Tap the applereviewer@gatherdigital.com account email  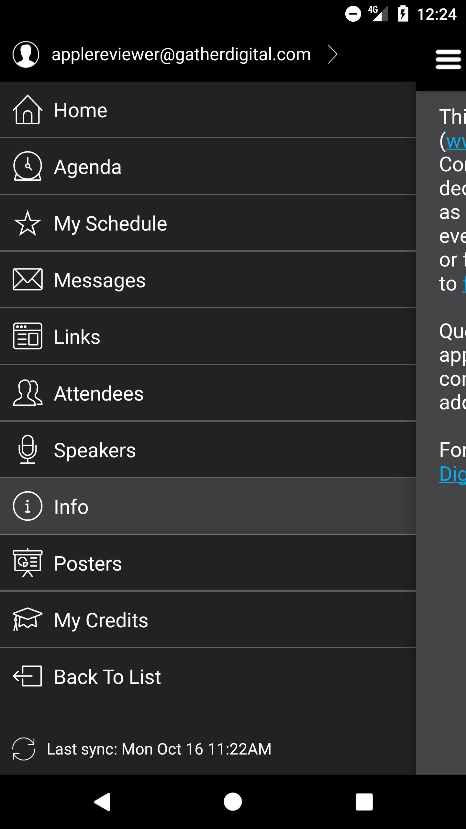[x=181, y=54]
